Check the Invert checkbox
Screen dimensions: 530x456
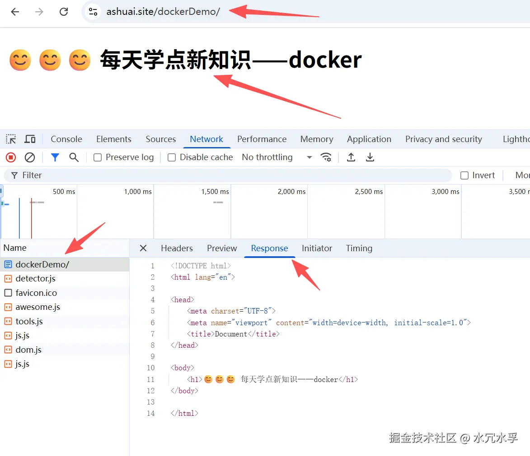(464, 175)
